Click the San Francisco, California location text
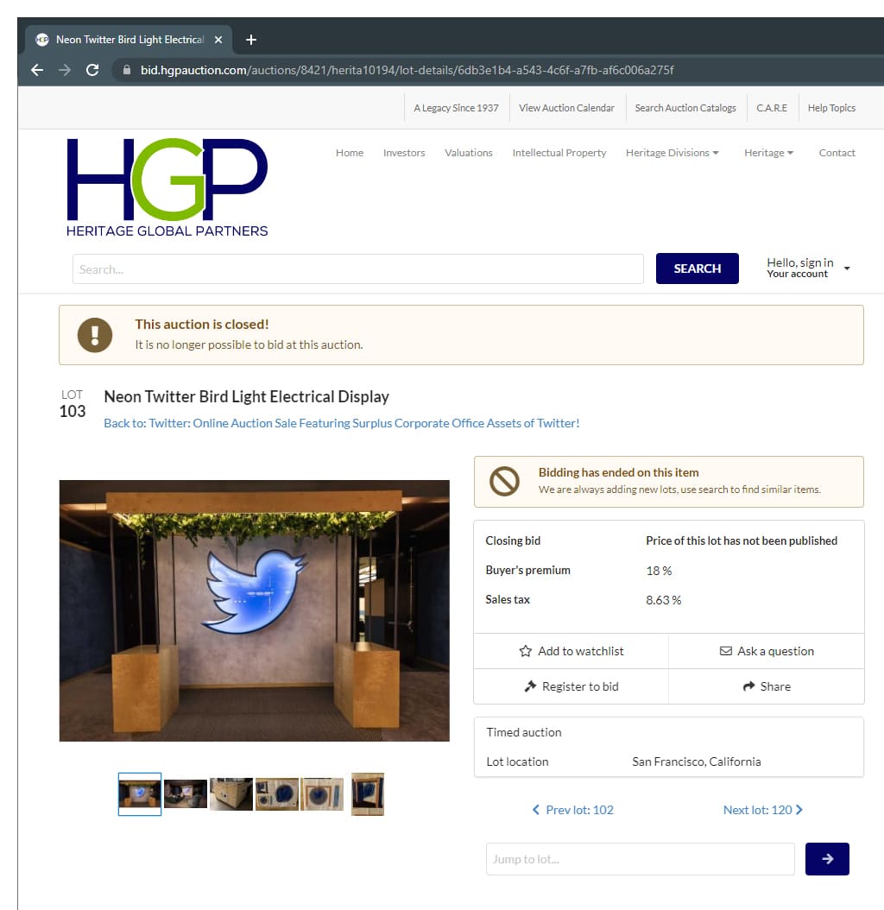Screen dimensions: 884x910 click(697, 761)
